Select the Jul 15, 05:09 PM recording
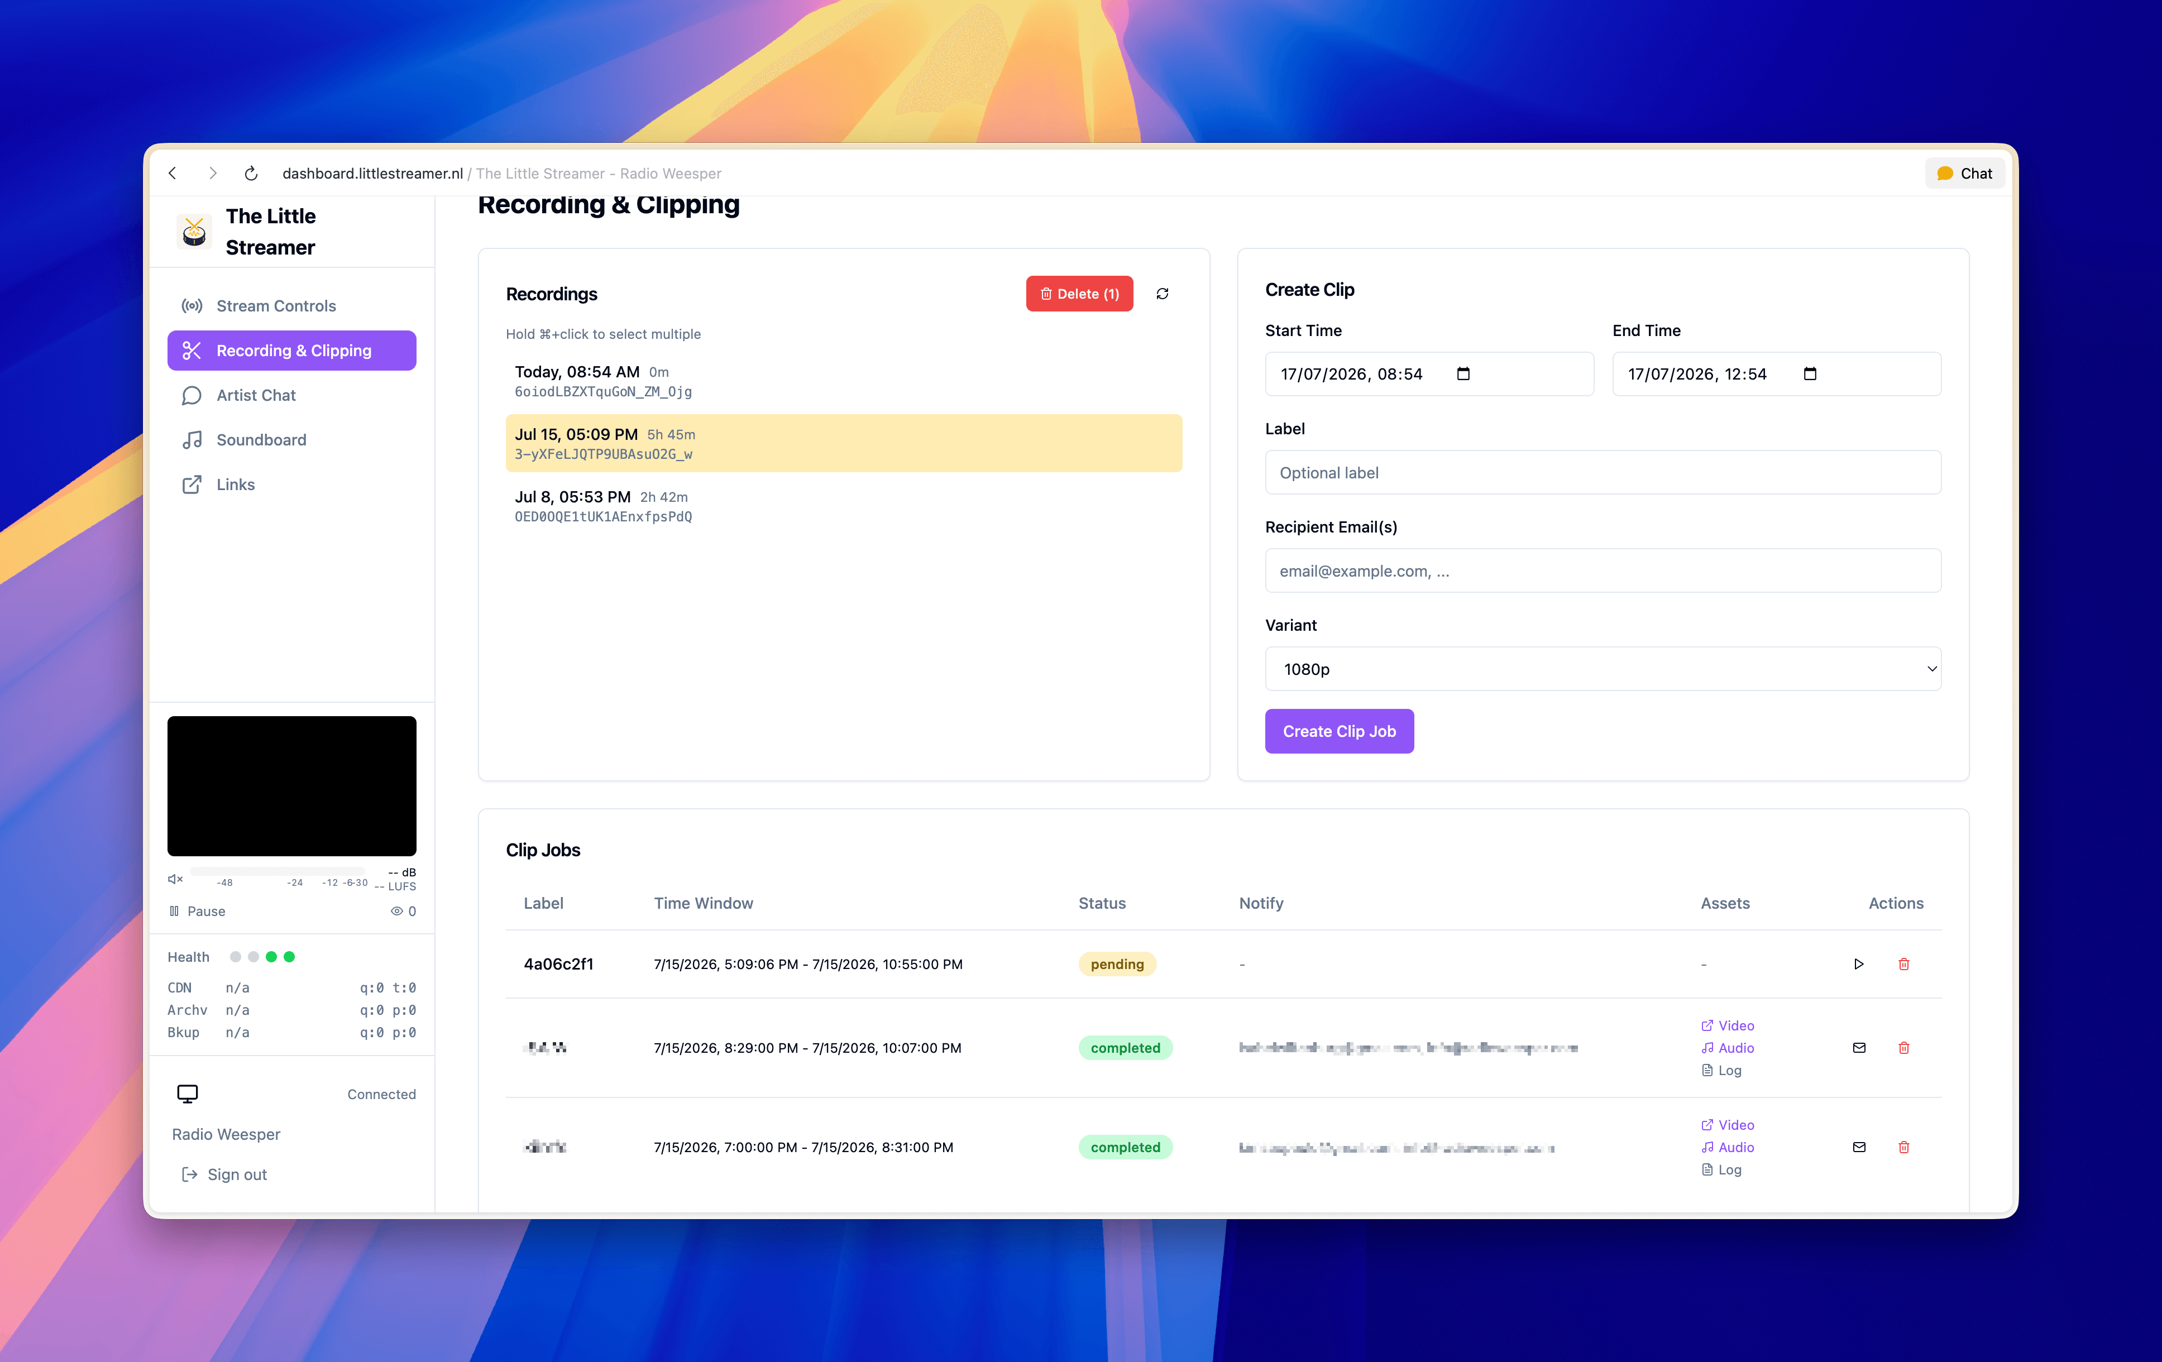Image resolution: width=2162 pixels, height=1362 pixels. 844,444
